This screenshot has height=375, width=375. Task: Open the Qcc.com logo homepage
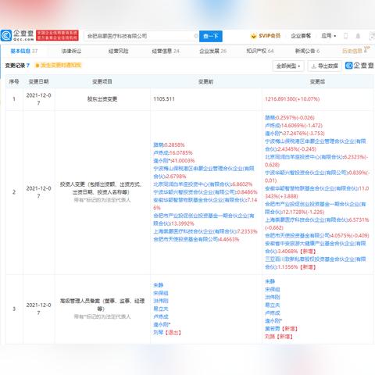(17, 35)
